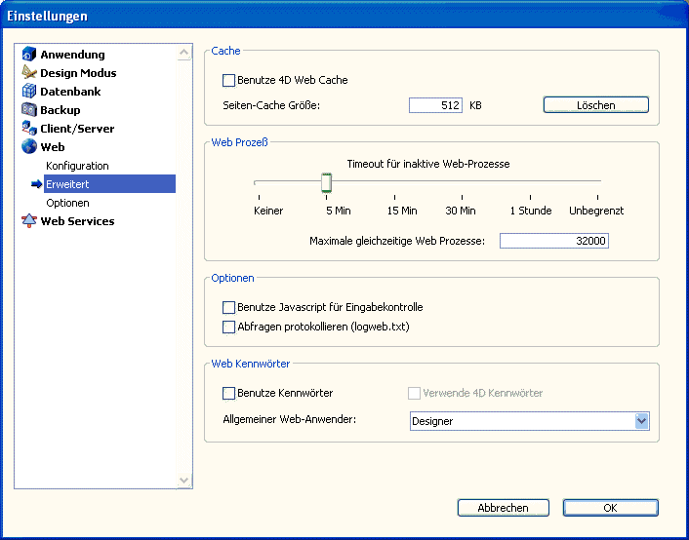
Task: Click the Anwendung icon in sidebar
Action: coord(29,55)
